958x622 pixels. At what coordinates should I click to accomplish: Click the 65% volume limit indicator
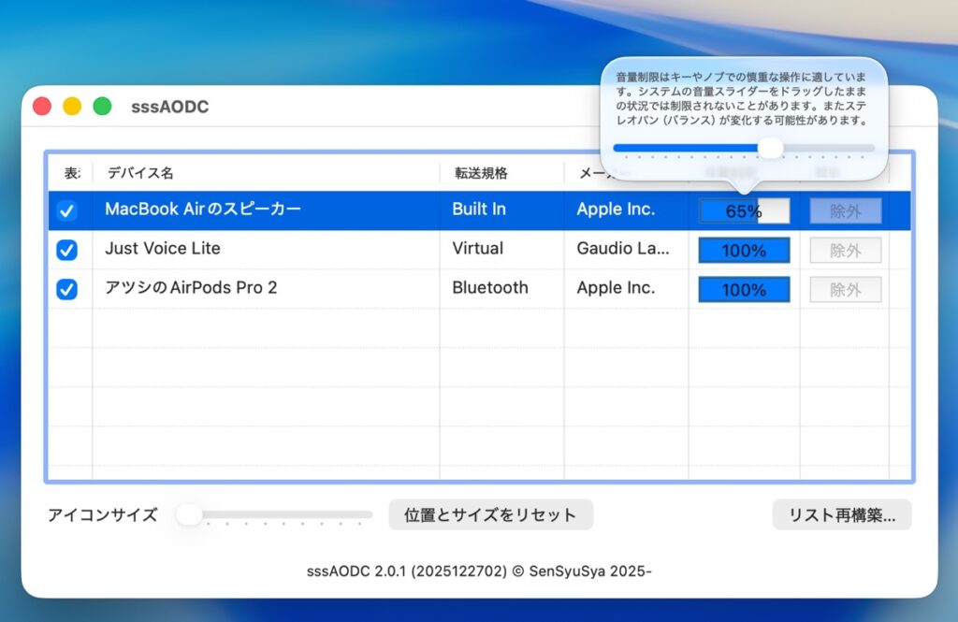(744, 211)
